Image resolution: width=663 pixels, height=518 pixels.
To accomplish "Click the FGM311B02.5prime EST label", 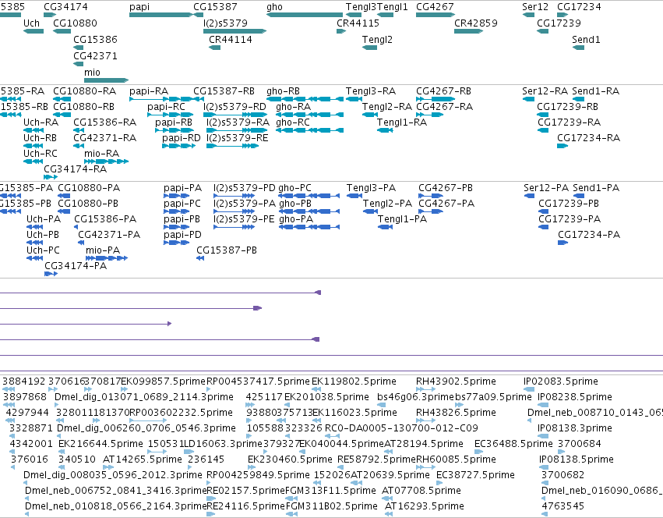I will [332, 506].
